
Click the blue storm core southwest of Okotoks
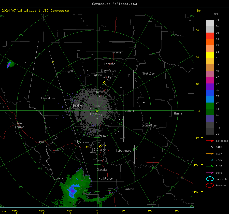(72, 190)
